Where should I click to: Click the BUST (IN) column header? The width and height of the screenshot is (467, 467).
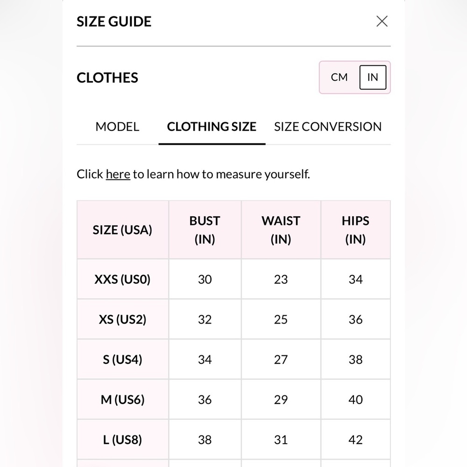205,230
